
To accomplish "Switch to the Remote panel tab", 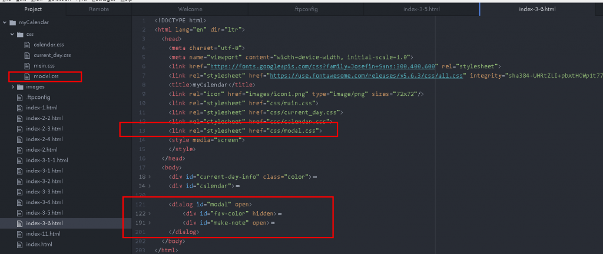I will (99, 9).
